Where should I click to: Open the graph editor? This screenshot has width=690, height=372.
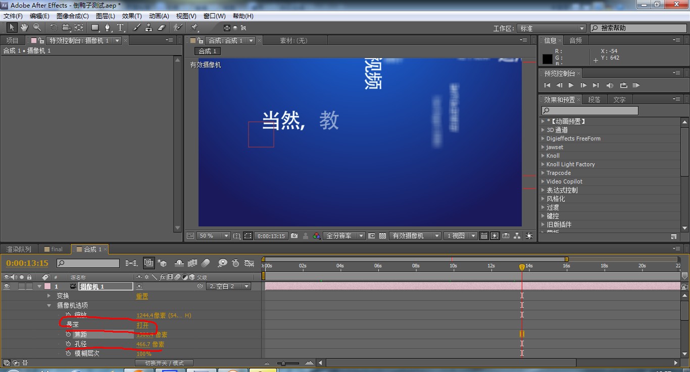pos(249,263)
